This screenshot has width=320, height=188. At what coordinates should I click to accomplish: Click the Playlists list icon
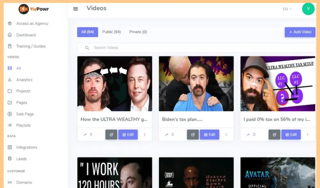[x=10, y=125]
